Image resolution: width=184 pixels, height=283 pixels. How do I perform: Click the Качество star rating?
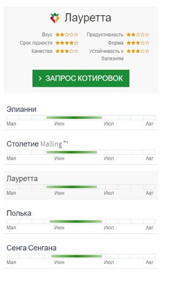[67, 51]
